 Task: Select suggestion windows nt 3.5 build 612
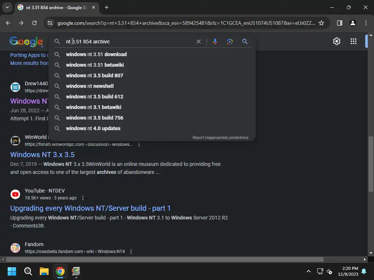tap(152, 96)
